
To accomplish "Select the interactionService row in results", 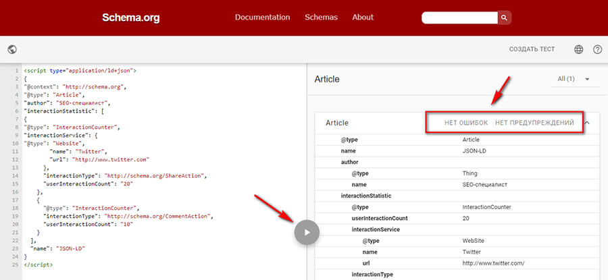I will (375, 229).
